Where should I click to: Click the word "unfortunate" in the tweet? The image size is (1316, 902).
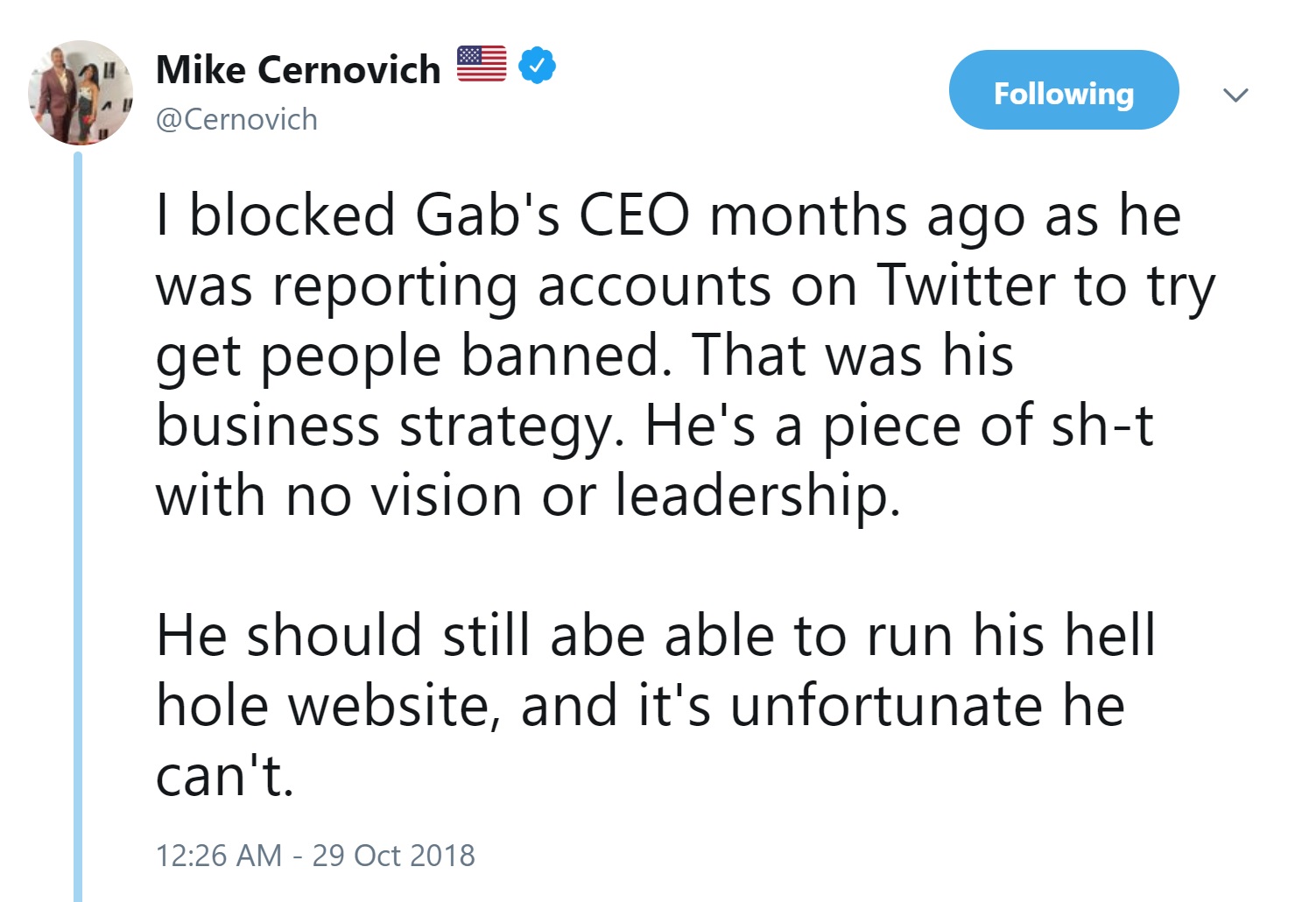click(x=886, y=706)
